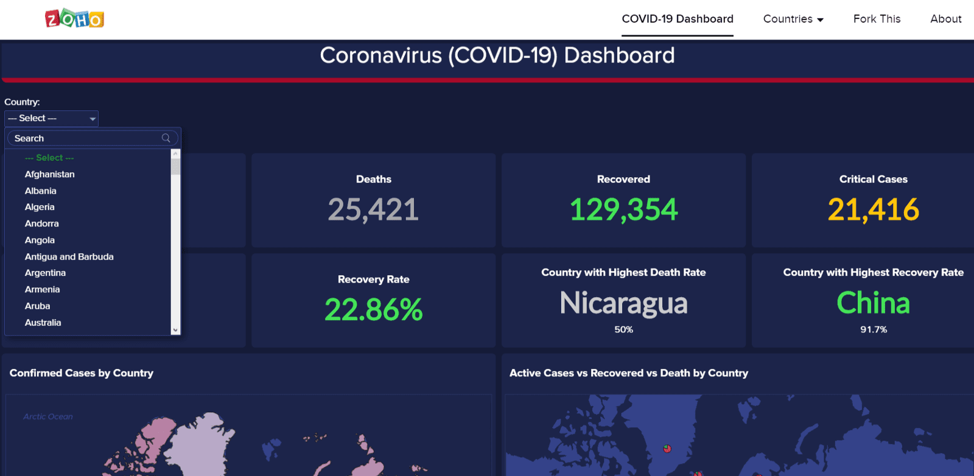Screen dimensions: 974x476
Task: Choose Albania in the country list
Action: coord(41,191)
